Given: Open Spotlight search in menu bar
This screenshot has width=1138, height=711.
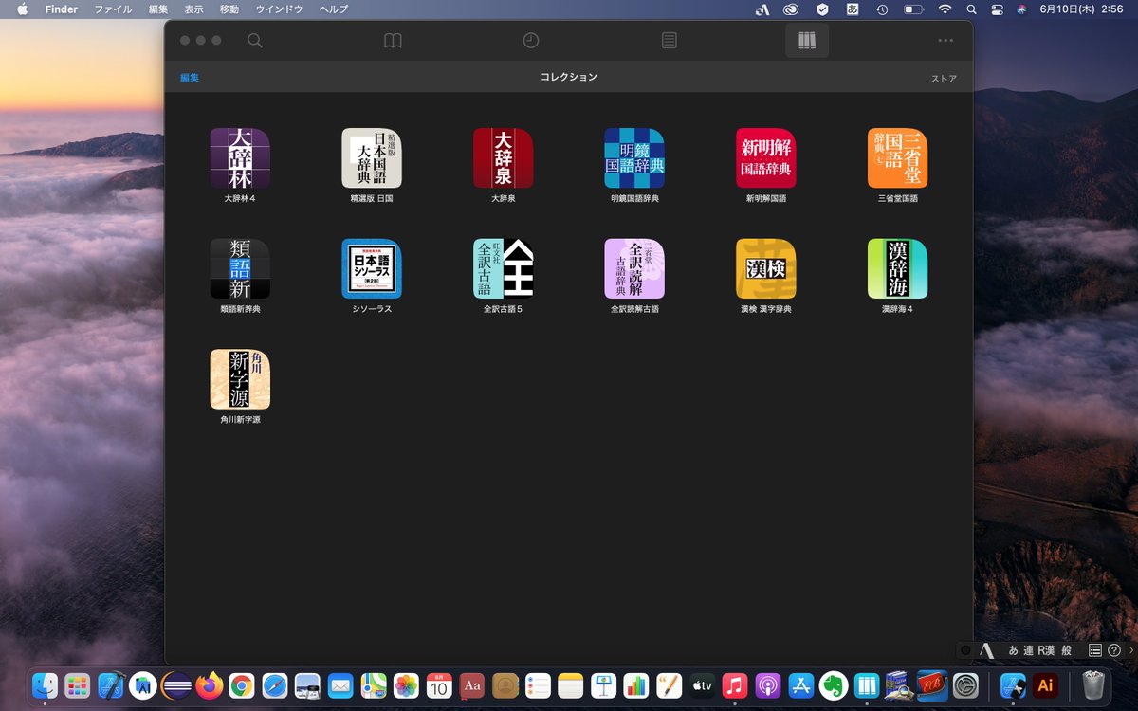Looking at the screenshot, I should [970, 9].
